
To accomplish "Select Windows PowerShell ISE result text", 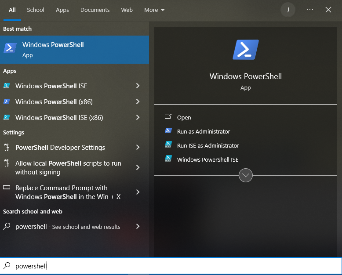I will tap(51, 86).
